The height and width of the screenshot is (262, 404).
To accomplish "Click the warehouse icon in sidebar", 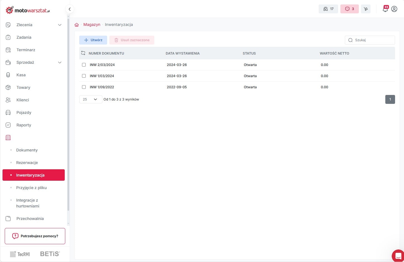I will tap(8, 138).
